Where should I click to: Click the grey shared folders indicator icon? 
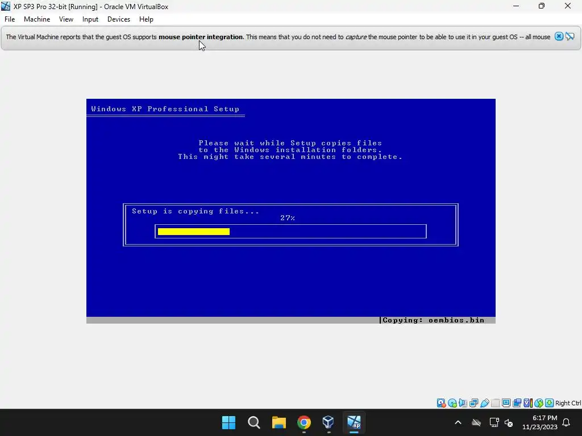(495, 403)
